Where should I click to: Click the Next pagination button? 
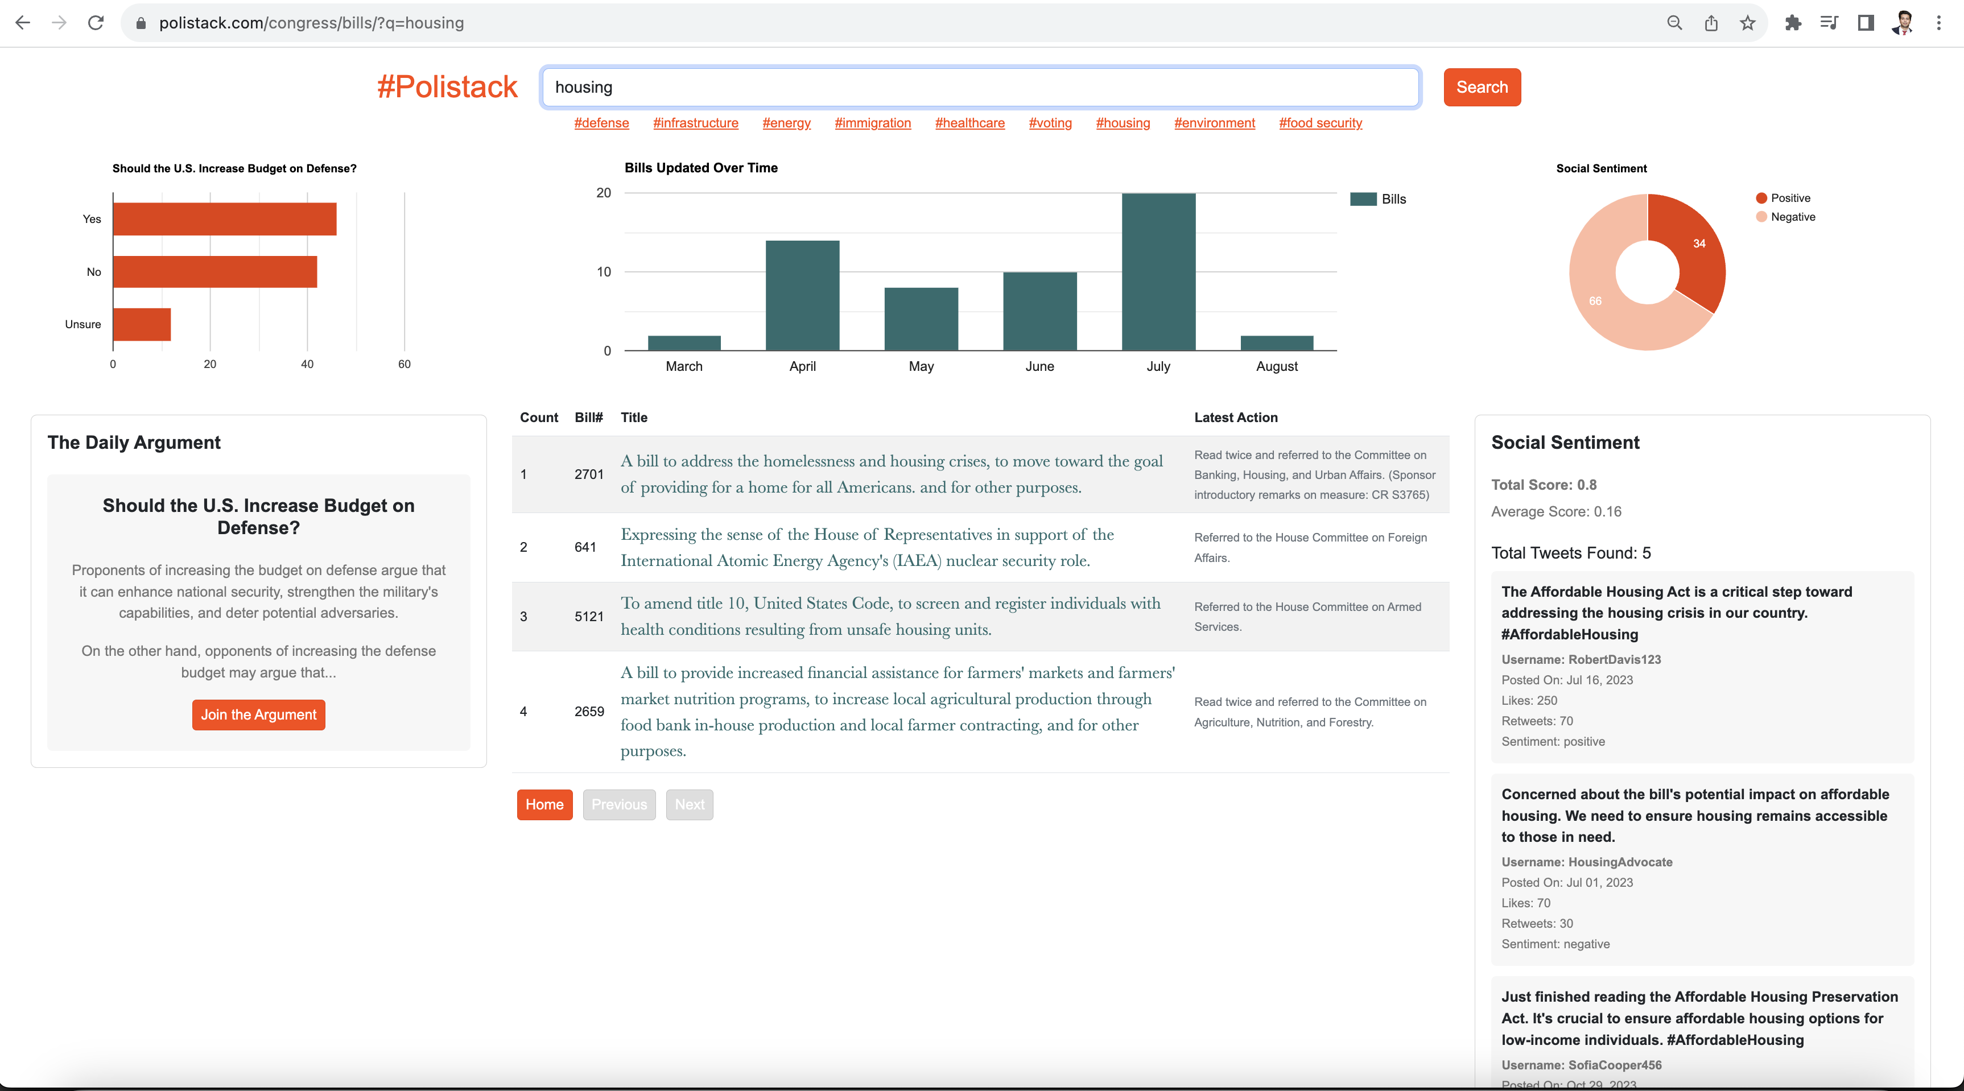(689, 804)
